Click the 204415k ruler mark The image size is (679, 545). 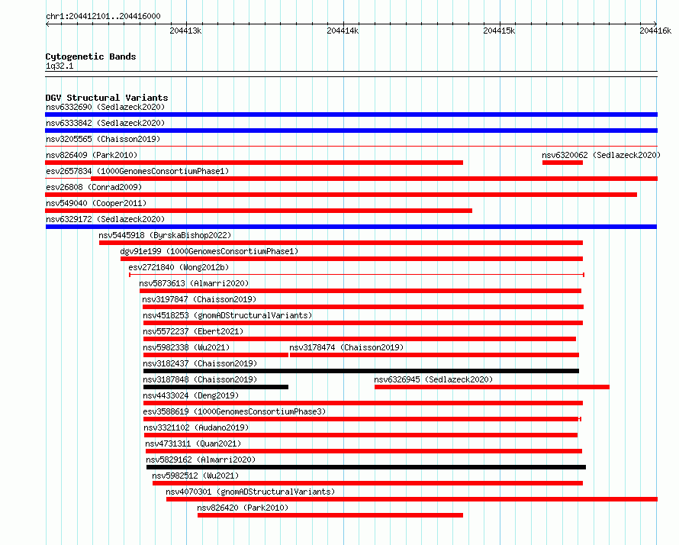tap(499, 31)
